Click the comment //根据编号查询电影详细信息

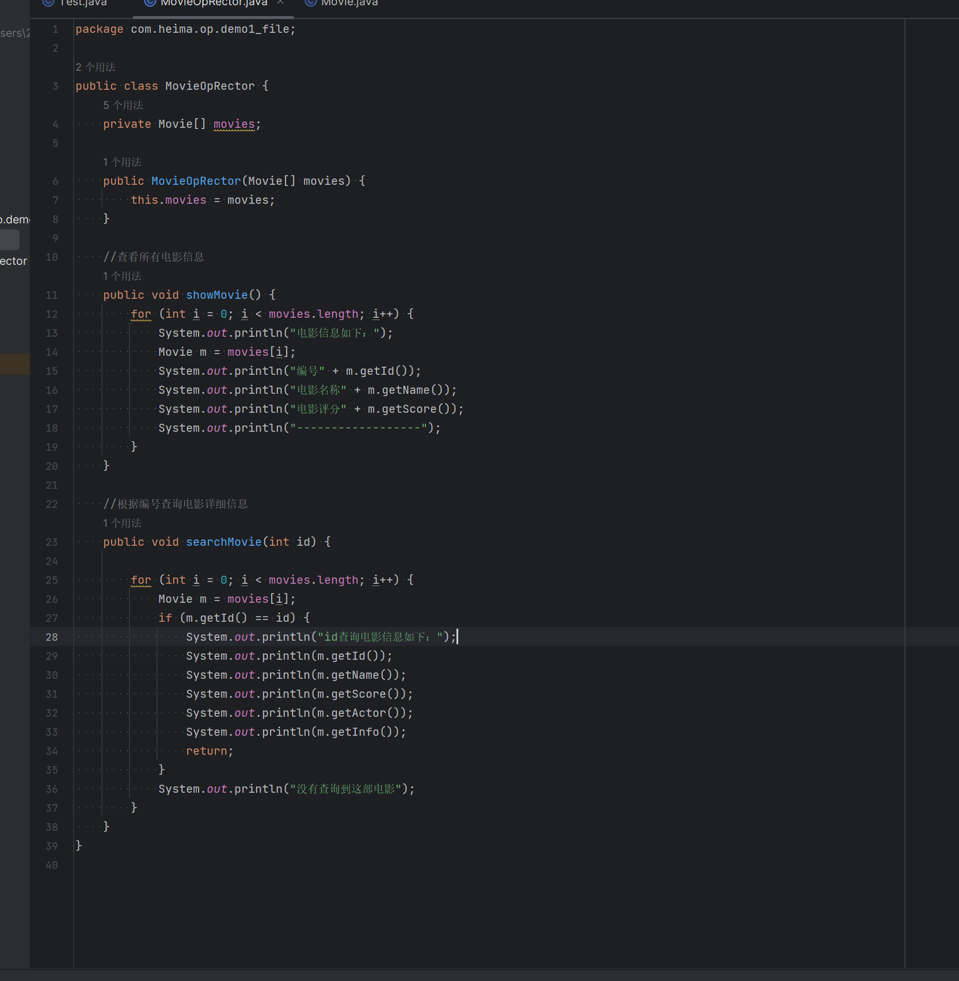tap(176, 504)
